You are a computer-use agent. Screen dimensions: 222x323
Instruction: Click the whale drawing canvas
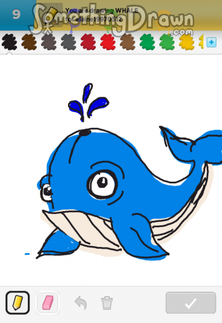point(111,170)
